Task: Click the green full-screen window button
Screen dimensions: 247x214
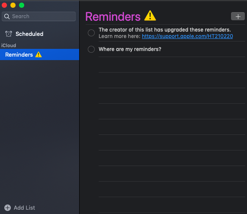Action: click(x=22, y=5)
